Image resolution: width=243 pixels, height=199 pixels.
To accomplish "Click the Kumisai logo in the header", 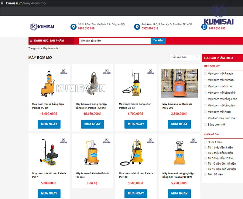I will pyautogui.click(x=42, y=27).
